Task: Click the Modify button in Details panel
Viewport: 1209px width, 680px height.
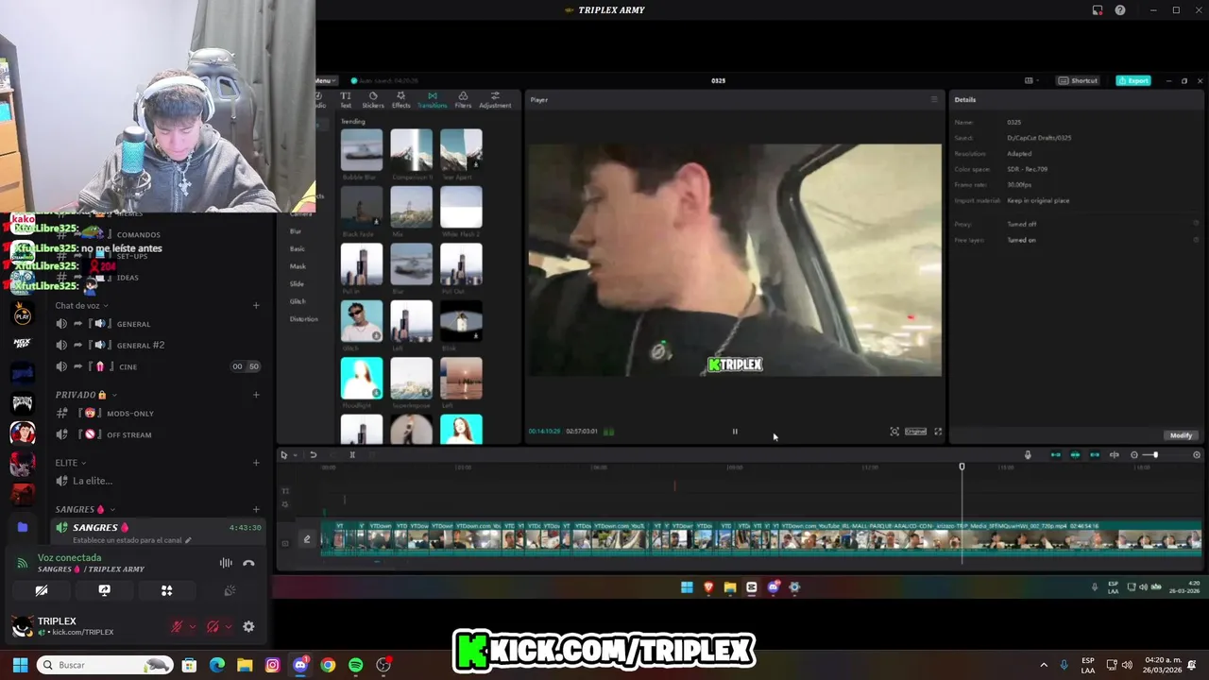Action: (1181, 435)
